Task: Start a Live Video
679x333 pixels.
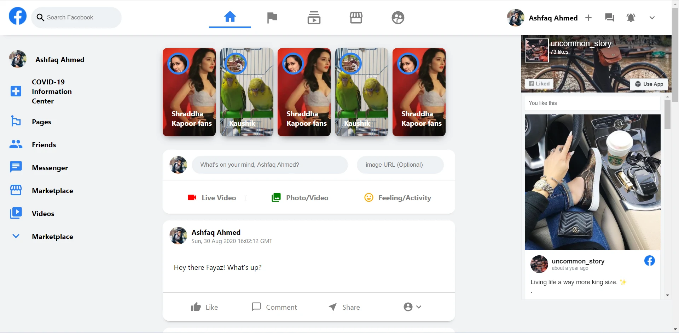Action: tap(212, 198)
